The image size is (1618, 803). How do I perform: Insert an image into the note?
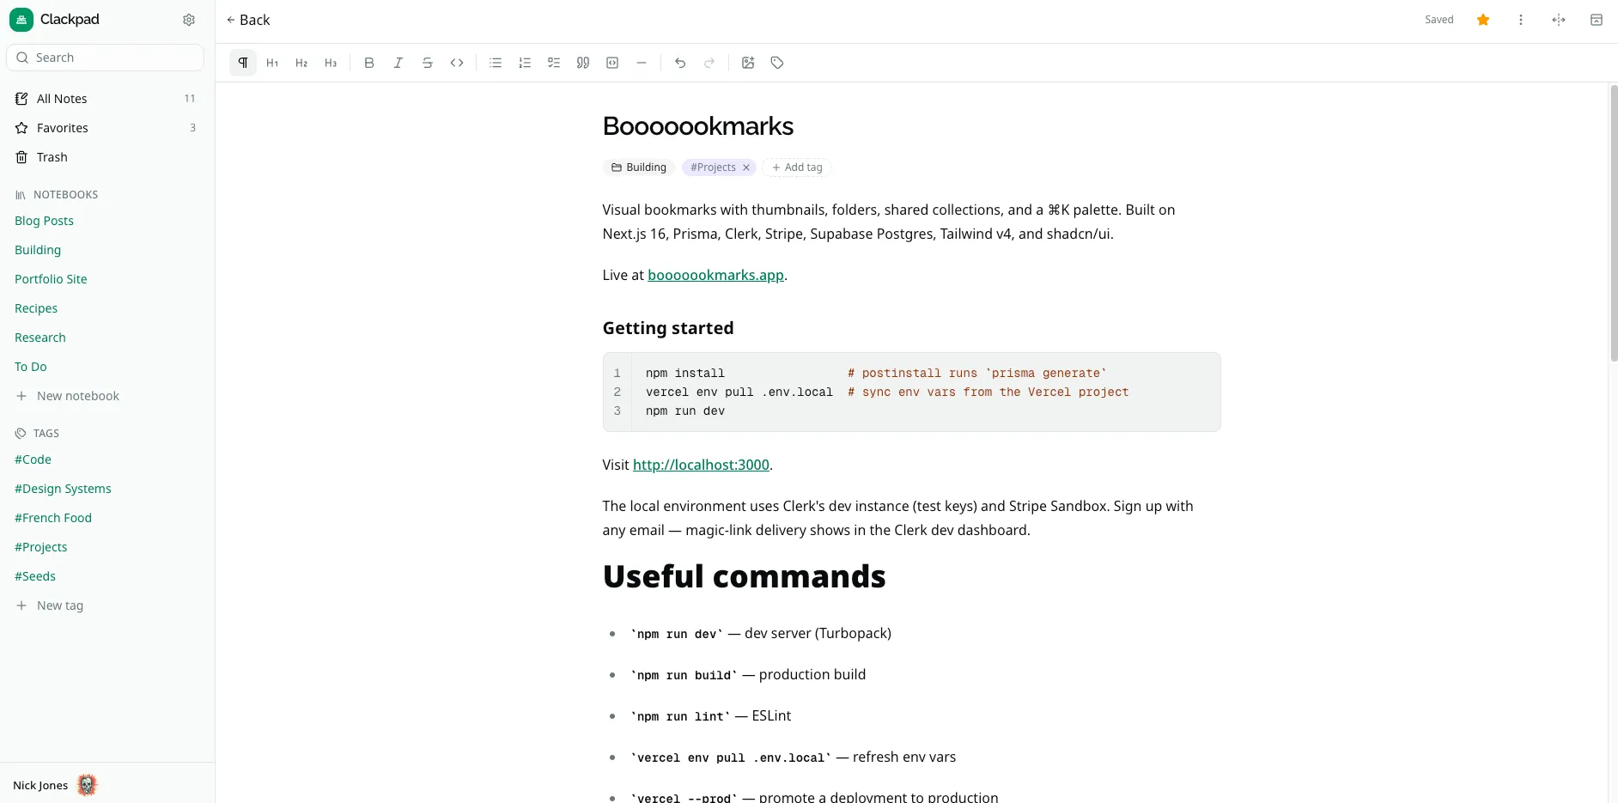748,63
